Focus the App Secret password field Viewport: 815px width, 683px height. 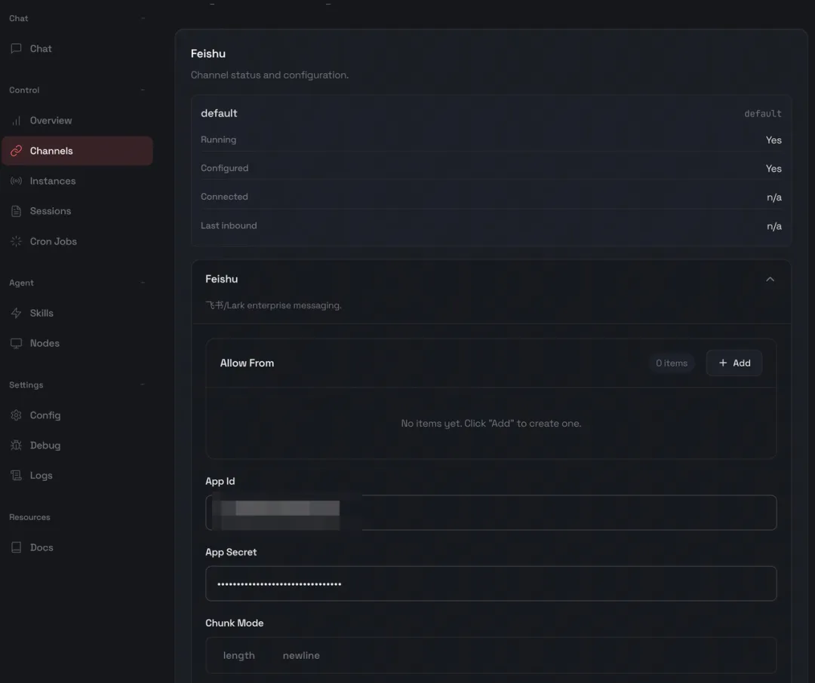tap(491, 583)
